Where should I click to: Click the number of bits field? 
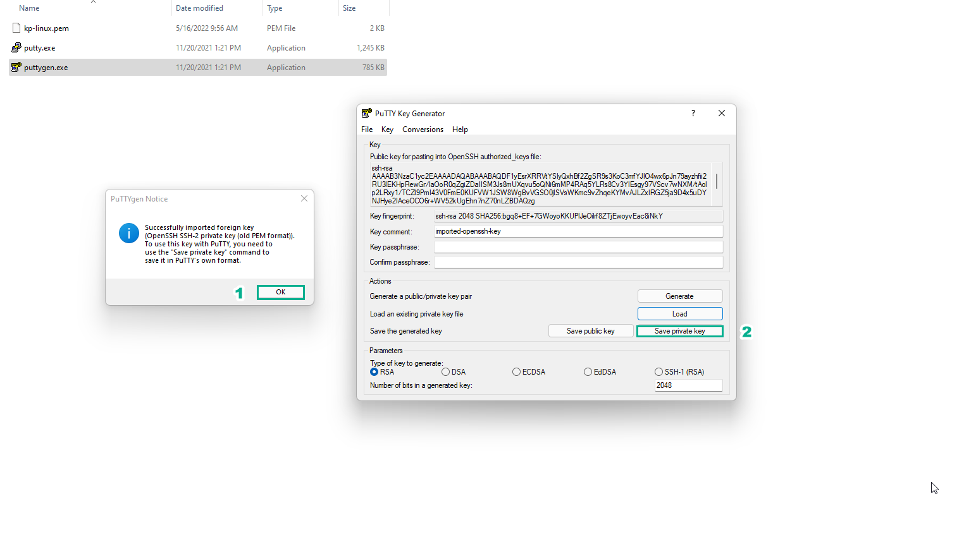pos(688,385)
